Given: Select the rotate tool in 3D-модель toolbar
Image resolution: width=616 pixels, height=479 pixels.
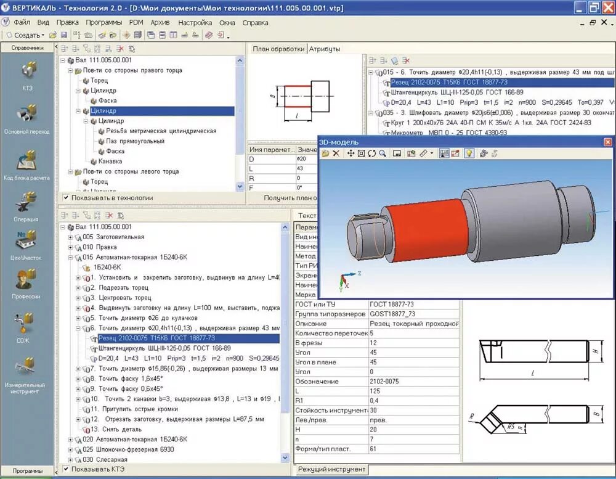Looking at the screenshot, I should (x=371, y=154).
